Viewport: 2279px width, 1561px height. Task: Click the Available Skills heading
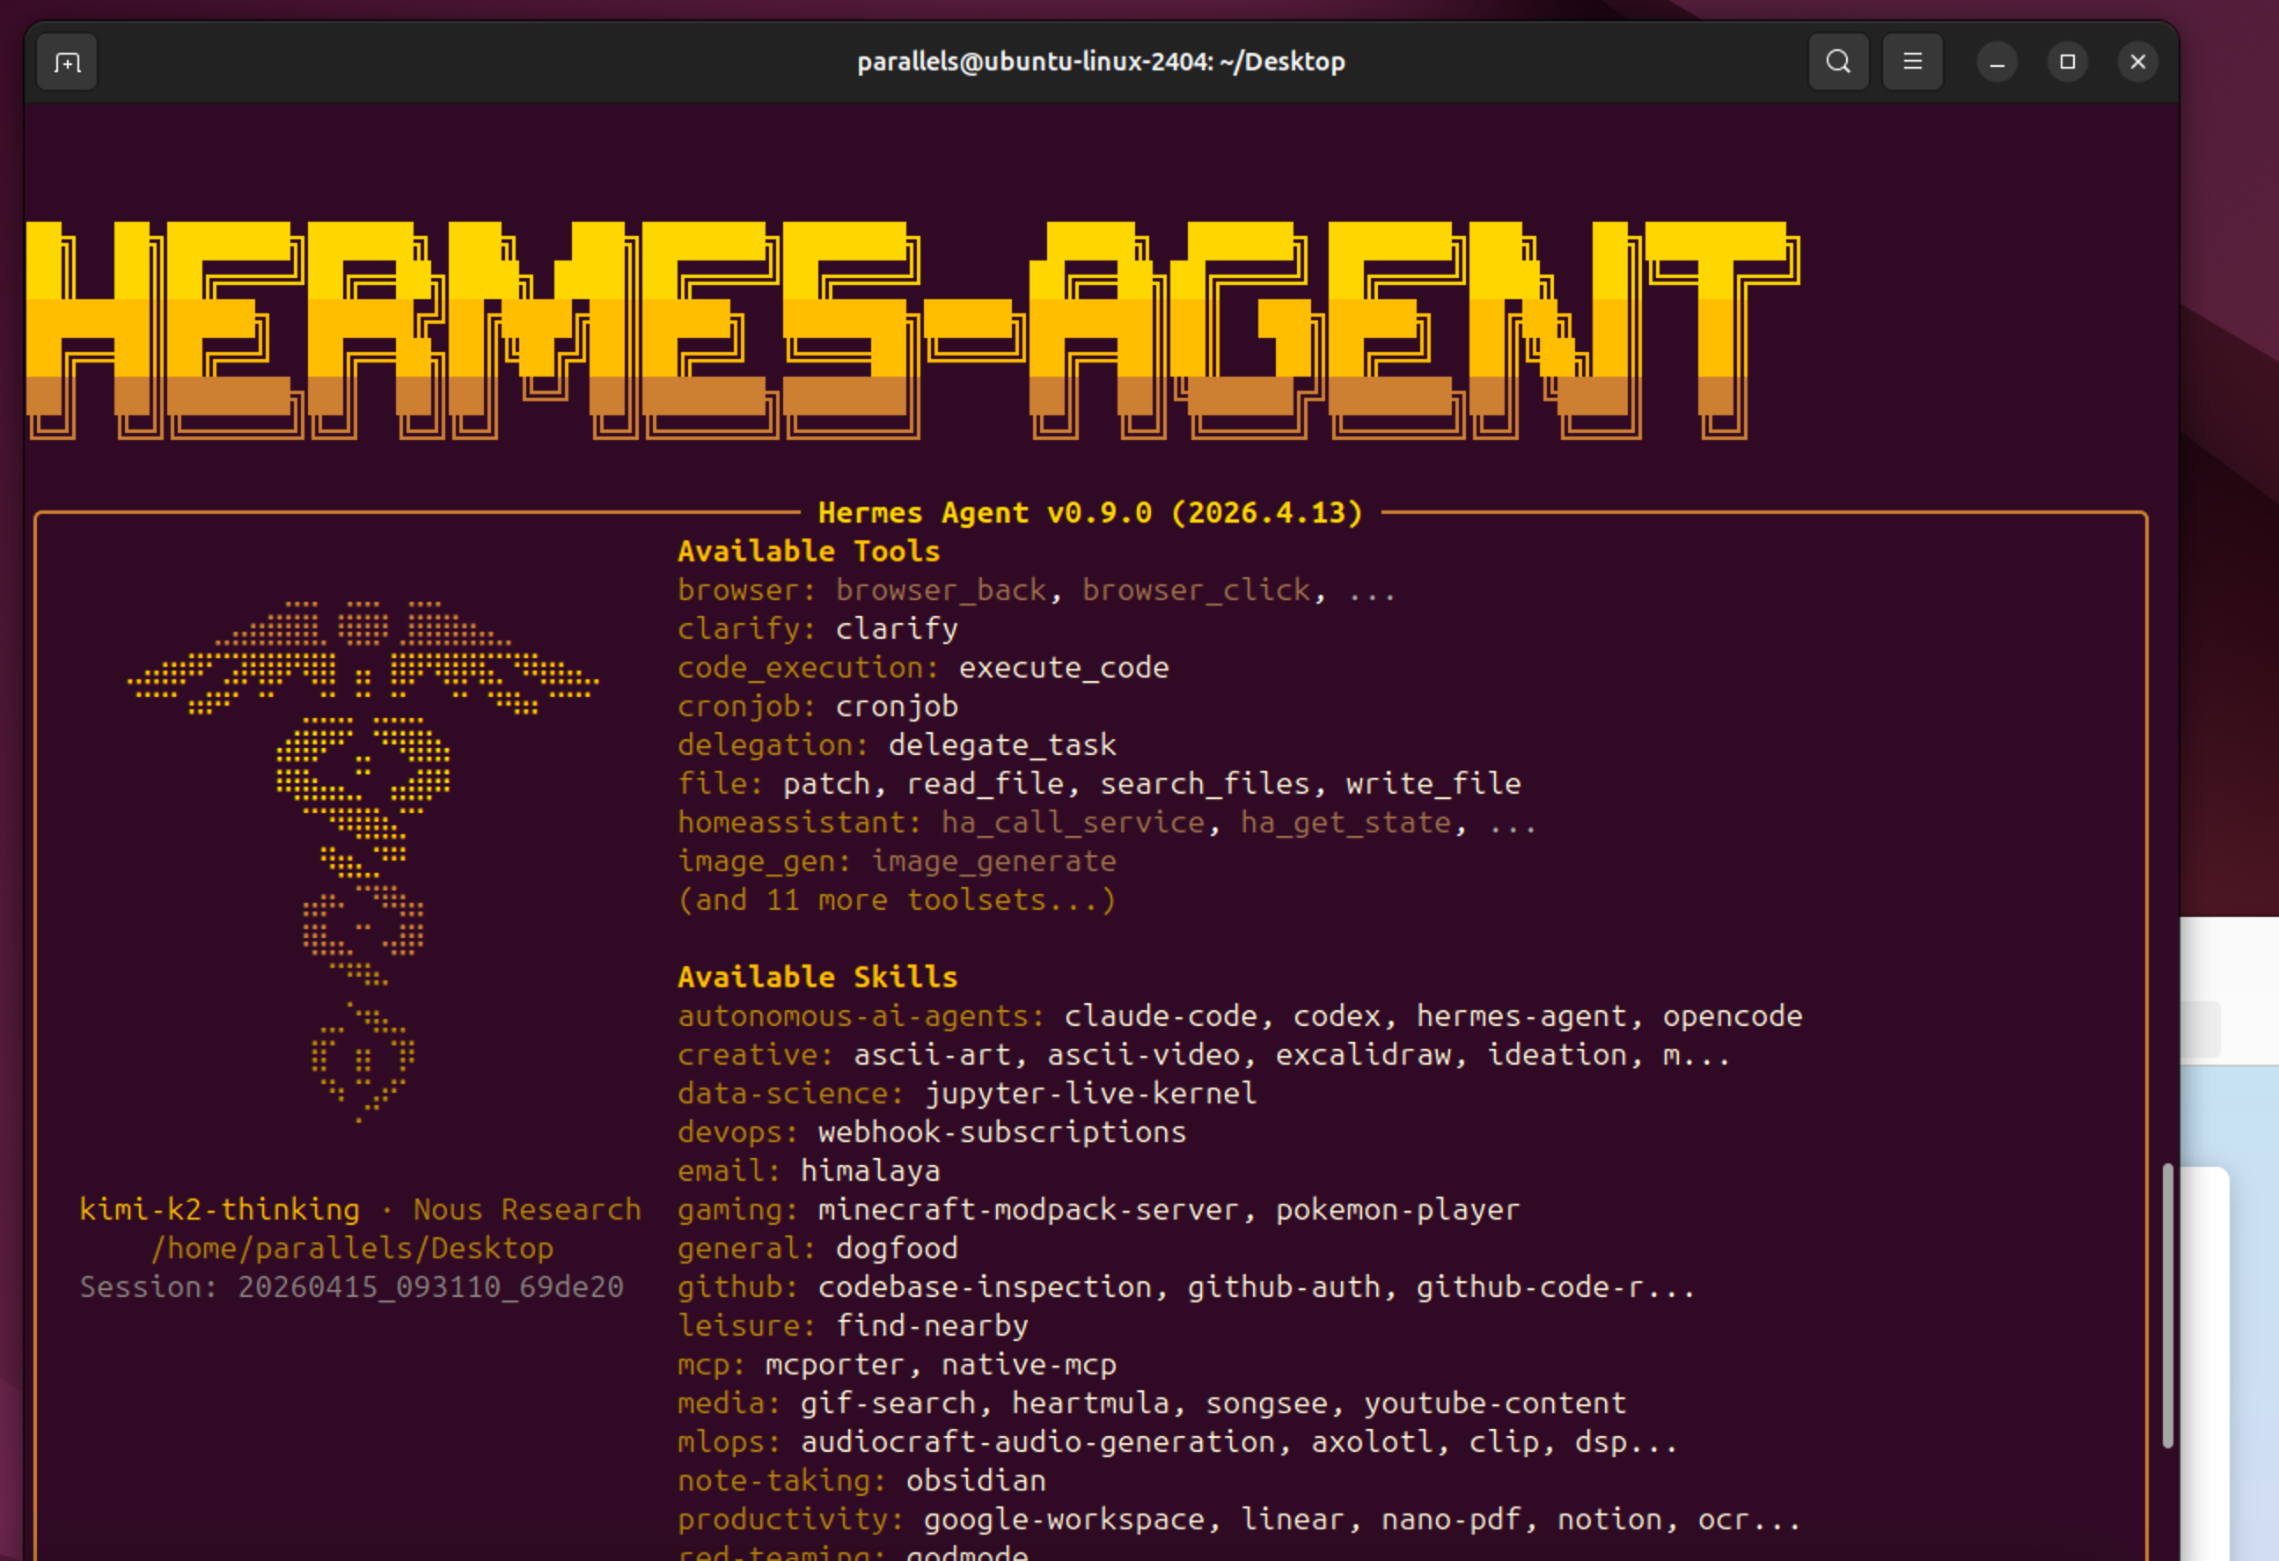pos(817,977)
